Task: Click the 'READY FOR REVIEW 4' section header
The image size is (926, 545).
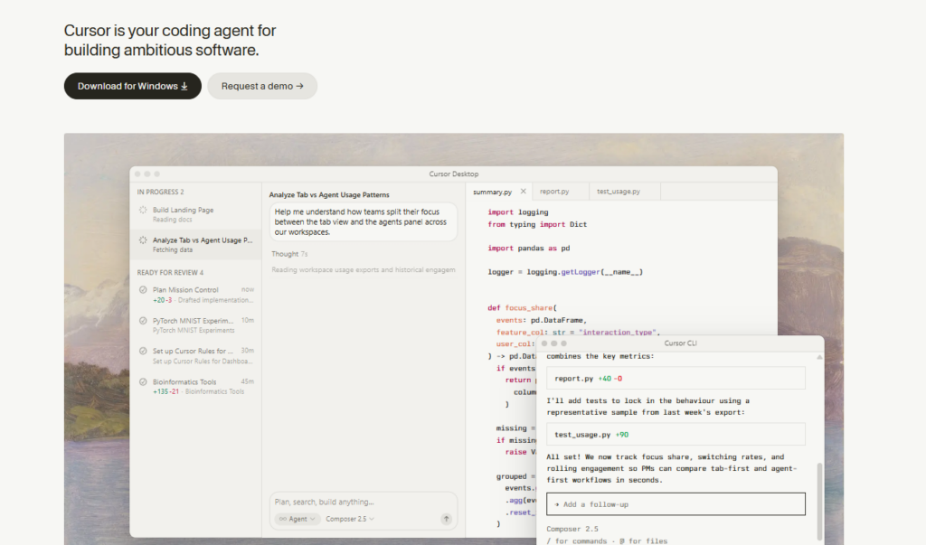Action: (170, 273)
